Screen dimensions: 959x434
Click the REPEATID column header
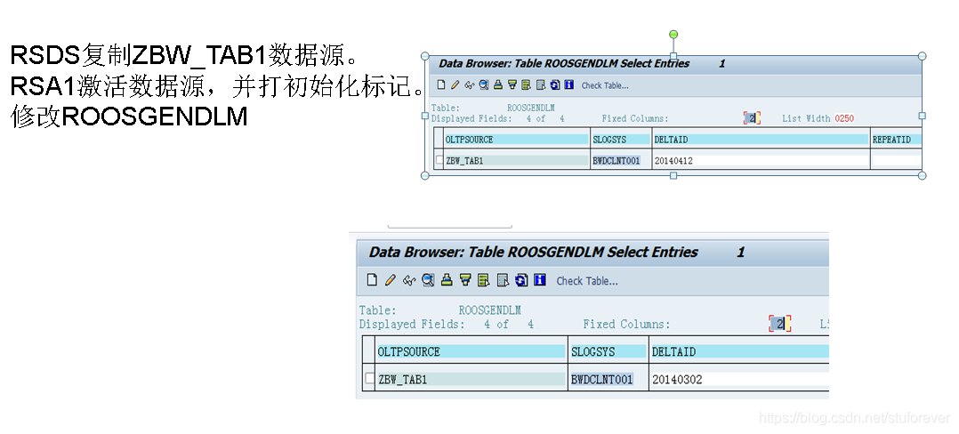(897, 140)
